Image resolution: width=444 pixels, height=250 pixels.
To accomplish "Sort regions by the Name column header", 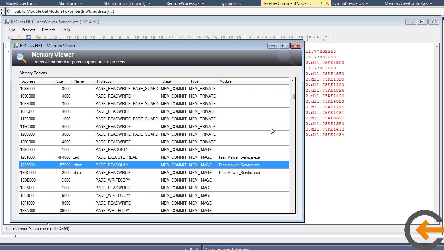I will pyautogui.click(x=83, y=81).
